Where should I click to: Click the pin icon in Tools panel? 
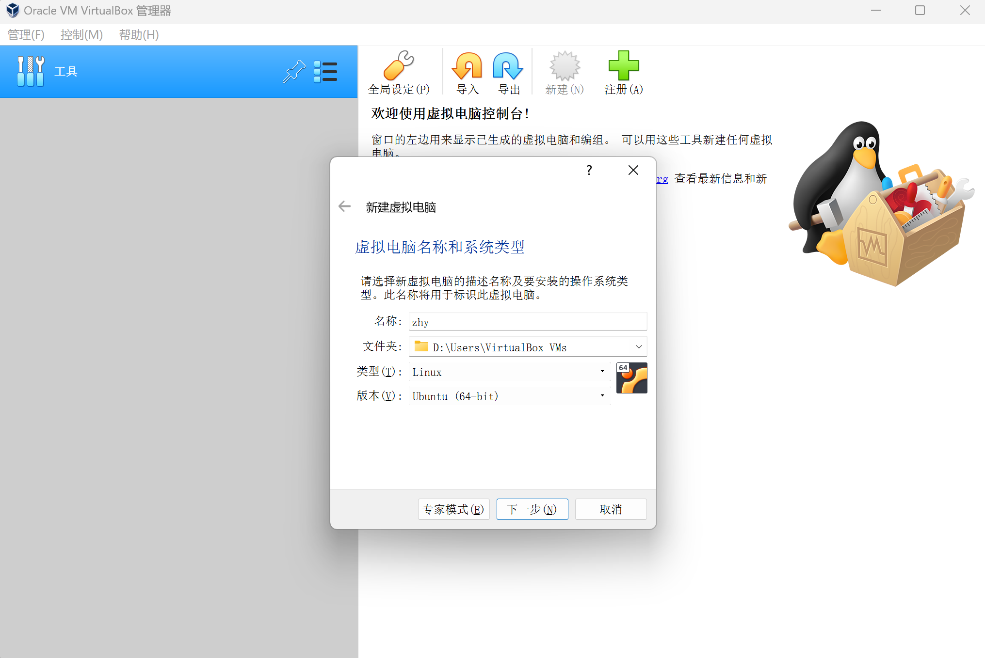coord(294,72)
